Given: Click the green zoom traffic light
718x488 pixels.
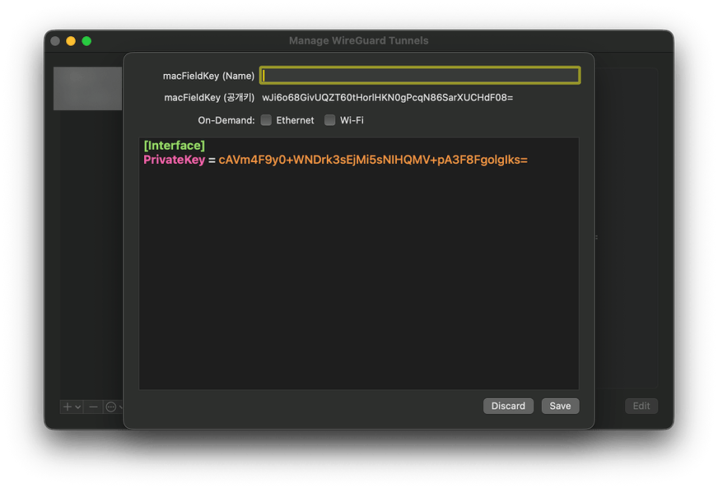Looking at the screenshot, I should 86,40.
